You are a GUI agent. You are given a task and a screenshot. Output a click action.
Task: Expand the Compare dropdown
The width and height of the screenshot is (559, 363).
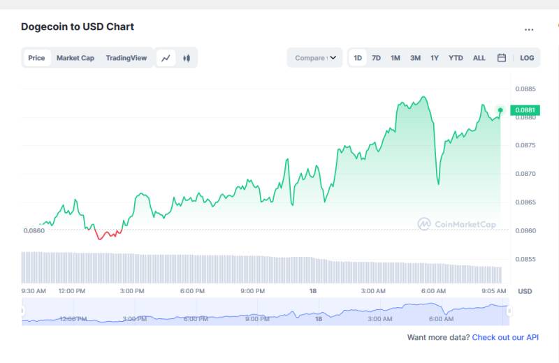tap(315, 58)
